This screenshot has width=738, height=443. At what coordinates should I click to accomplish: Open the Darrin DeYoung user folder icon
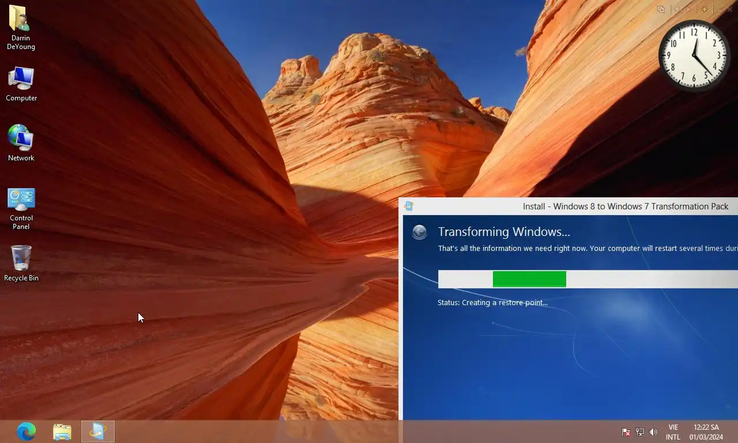pyautogui.click(x=21, y=28)
